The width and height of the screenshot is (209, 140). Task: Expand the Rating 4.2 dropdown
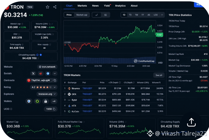pos(55,87)
